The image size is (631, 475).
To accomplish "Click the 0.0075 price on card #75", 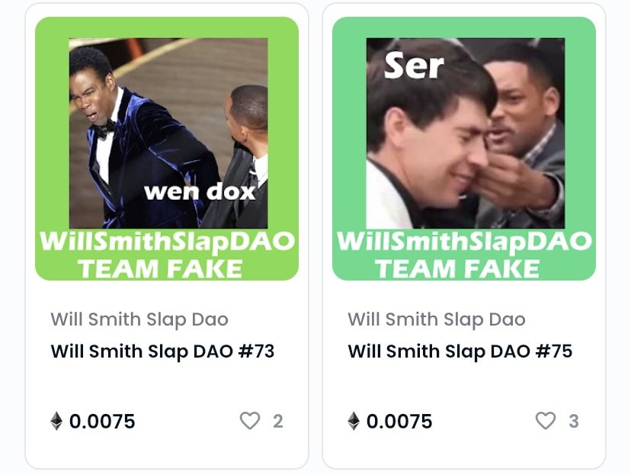I will pos(399,422).
